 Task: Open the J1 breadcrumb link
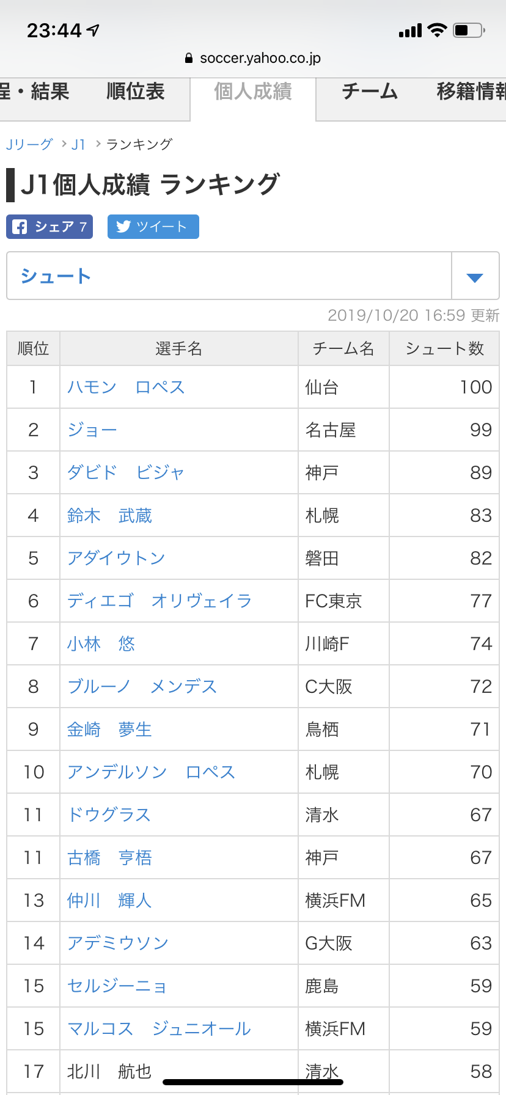(x=78, y=145)
